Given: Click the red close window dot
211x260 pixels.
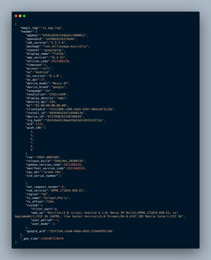Looking at the screenshot, I should coord(16,16).
